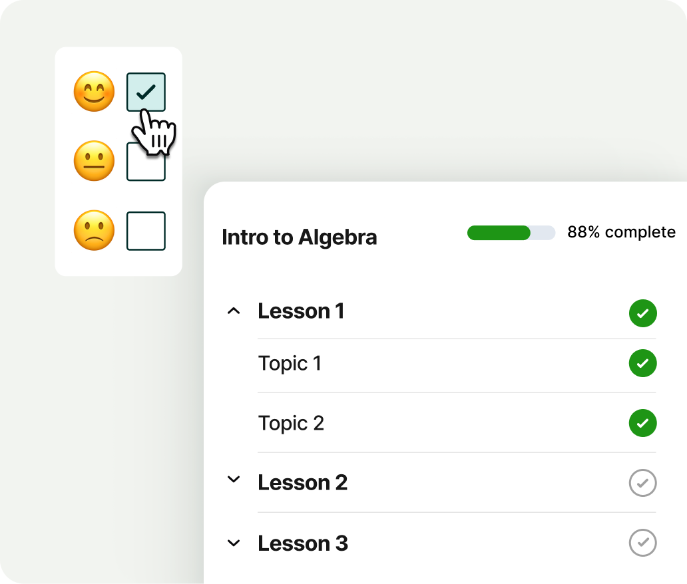Viewport: 687px width, 584px height.
Task: Click the smiling face emoji
Action: coord(94,92)
